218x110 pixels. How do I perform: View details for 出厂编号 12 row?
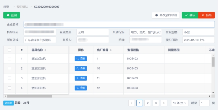(81, 88)
